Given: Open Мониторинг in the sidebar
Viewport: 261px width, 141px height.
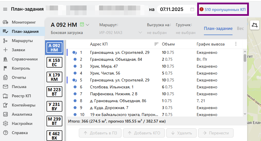Looking at the screenshot, I should (23, 22).
